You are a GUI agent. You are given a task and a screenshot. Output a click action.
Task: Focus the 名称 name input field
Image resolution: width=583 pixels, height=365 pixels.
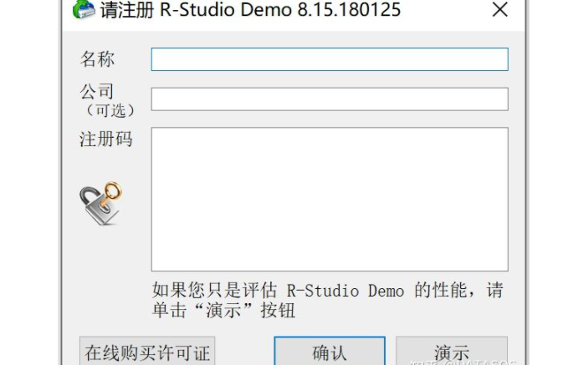click(x=330, y=59)
